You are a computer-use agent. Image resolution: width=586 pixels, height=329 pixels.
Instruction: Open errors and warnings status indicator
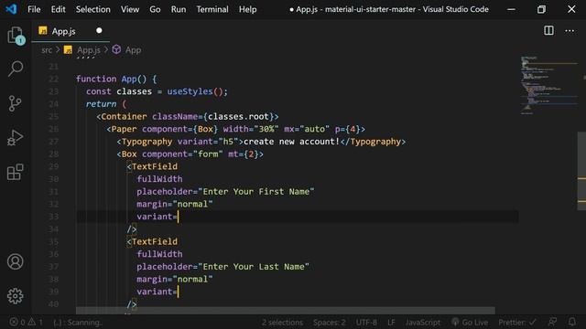(x=27, y=323)
